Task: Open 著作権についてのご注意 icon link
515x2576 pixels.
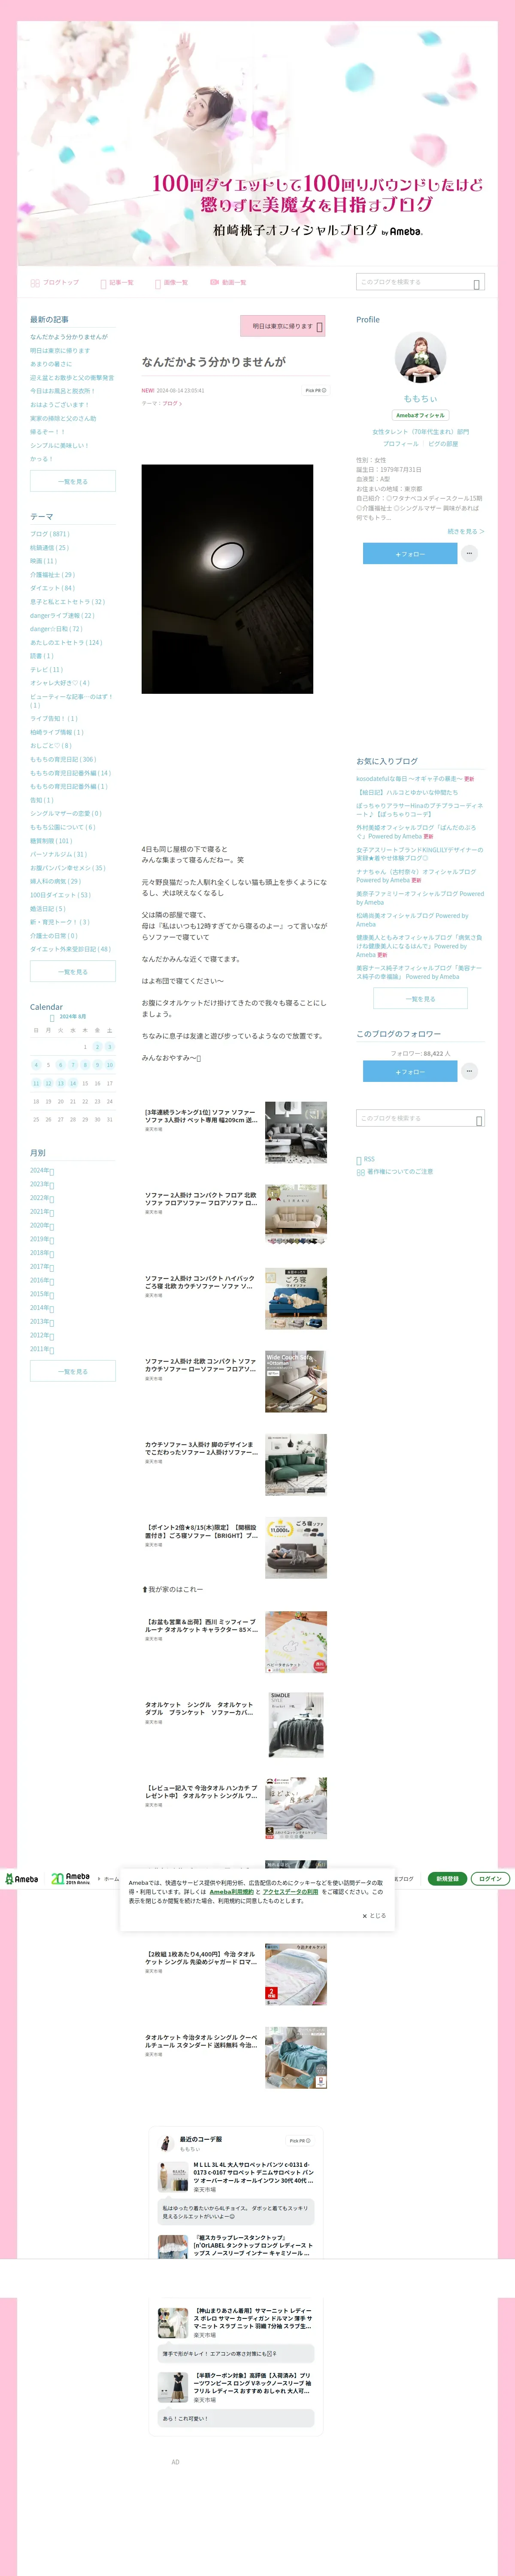Action: click(x=394, y=1172)
